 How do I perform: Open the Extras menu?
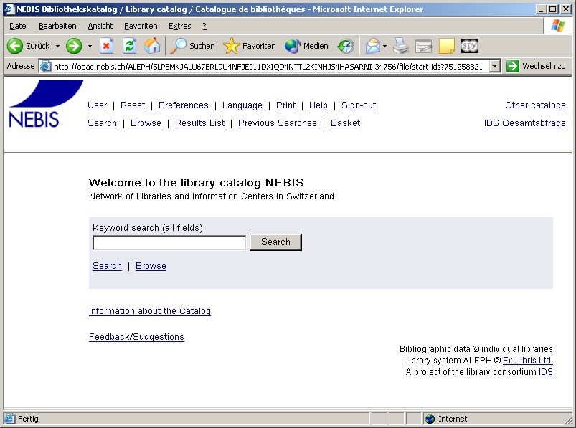click(x=179, y=26)
